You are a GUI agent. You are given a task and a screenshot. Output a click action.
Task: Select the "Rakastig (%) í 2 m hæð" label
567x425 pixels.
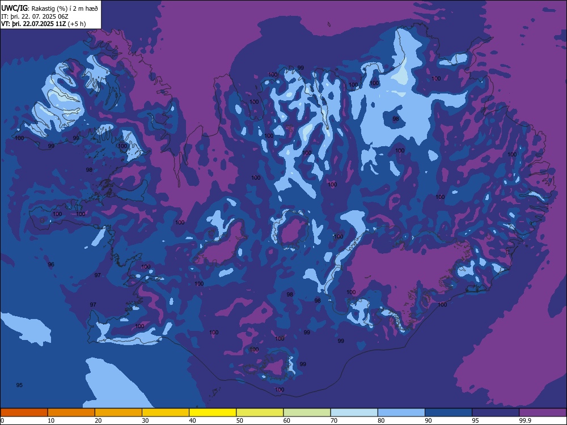click(65, 8)
